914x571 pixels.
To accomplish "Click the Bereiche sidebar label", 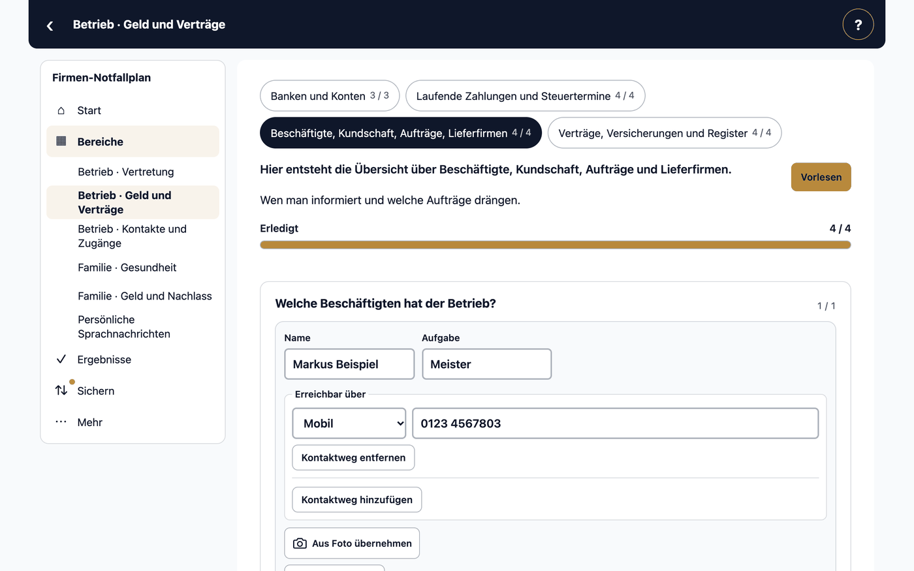I will tap(101, 142).
